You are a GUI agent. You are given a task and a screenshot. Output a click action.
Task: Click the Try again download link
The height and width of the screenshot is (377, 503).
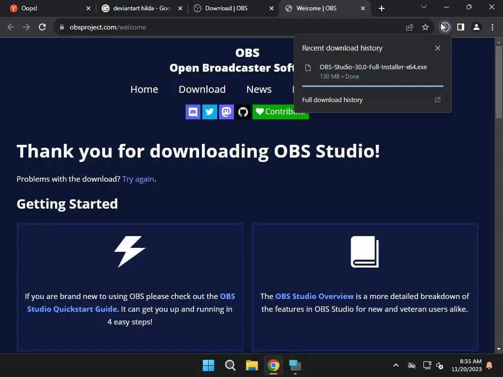pos(138,179)
